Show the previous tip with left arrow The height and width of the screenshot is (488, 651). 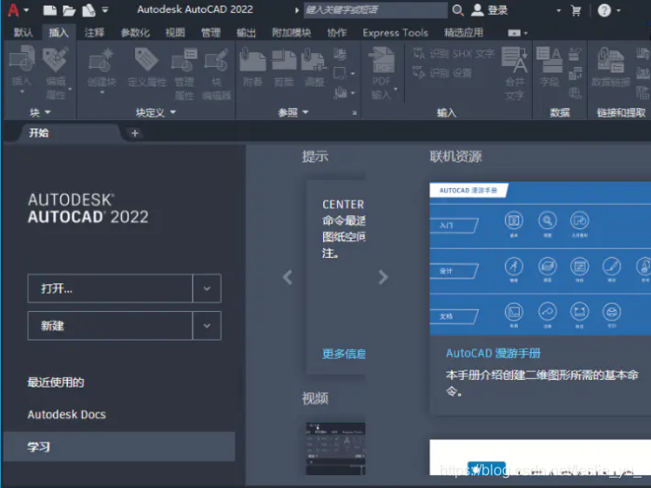click(288, 277)
